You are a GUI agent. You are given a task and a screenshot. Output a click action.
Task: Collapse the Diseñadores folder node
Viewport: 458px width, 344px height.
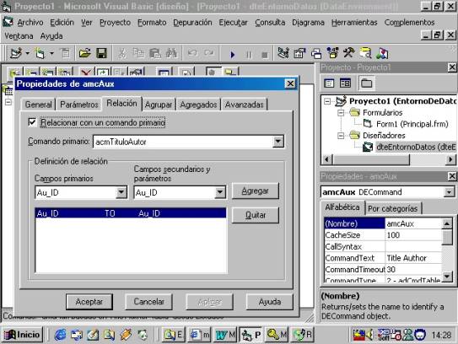click(x=341, y=136)
